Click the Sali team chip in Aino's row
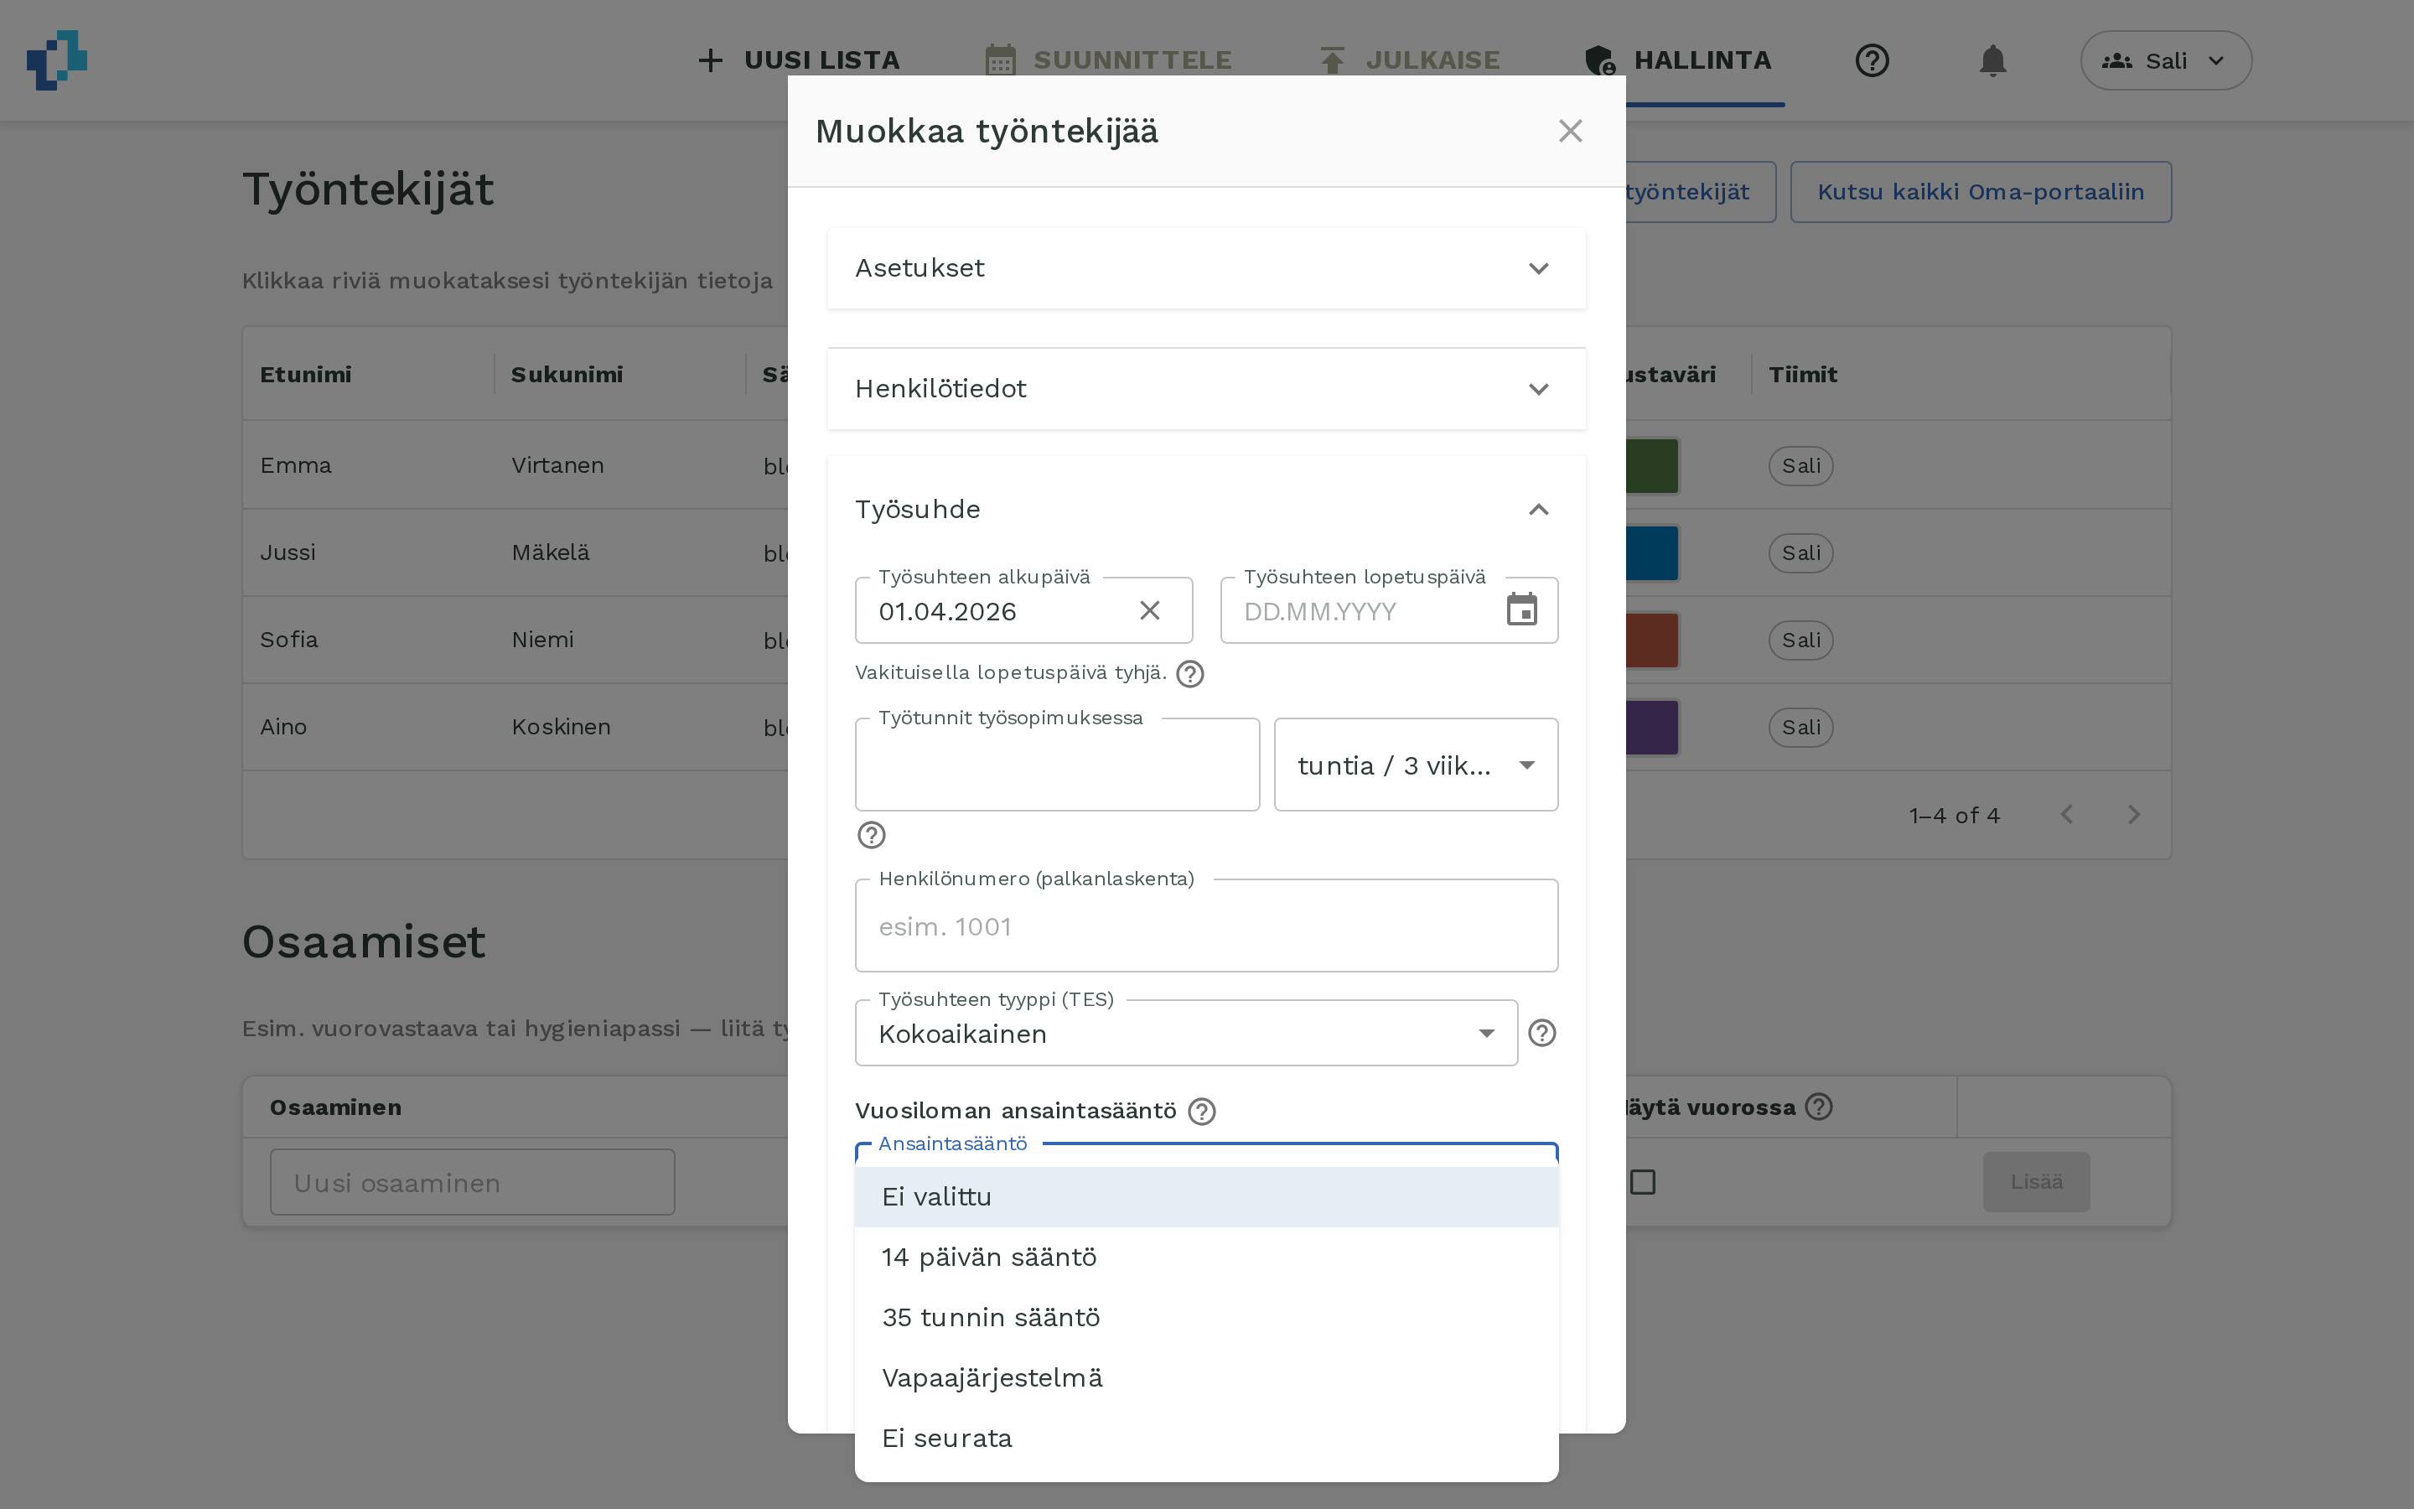The height and width of the screenshot is (1509, 2414). click(1800, 728)
